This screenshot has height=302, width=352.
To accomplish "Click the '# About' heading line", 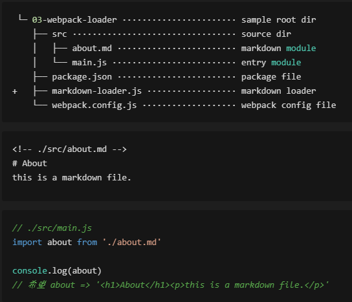I will click(30, 164).
